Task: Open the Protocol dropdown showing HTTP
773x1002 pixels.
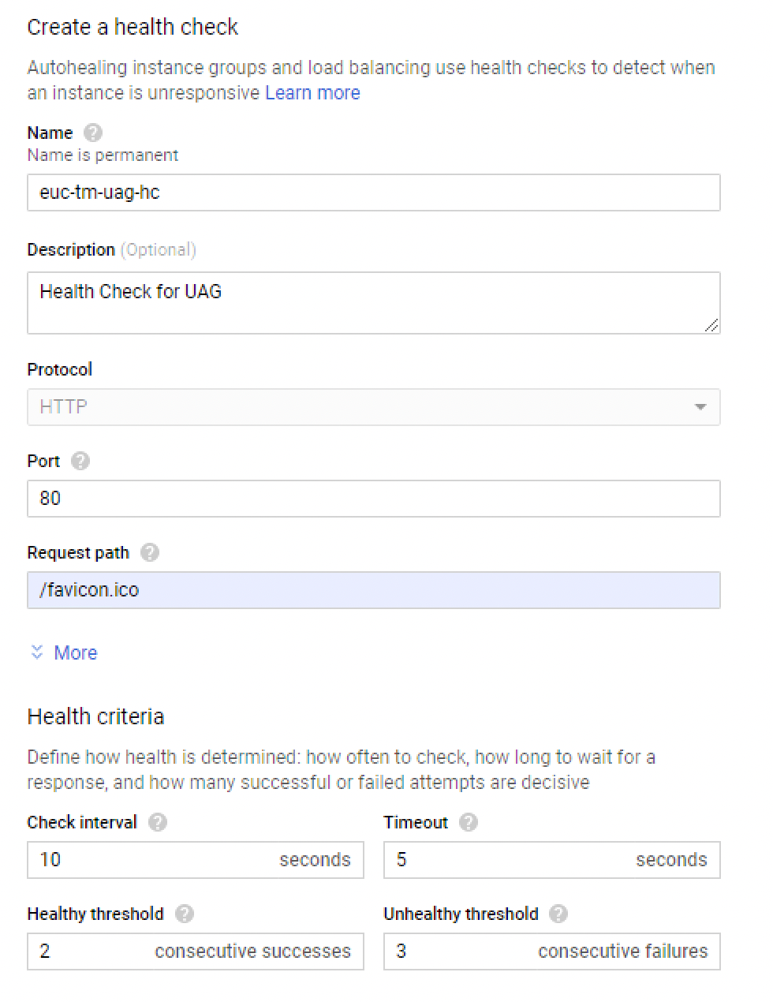Action: click(373, 407)
